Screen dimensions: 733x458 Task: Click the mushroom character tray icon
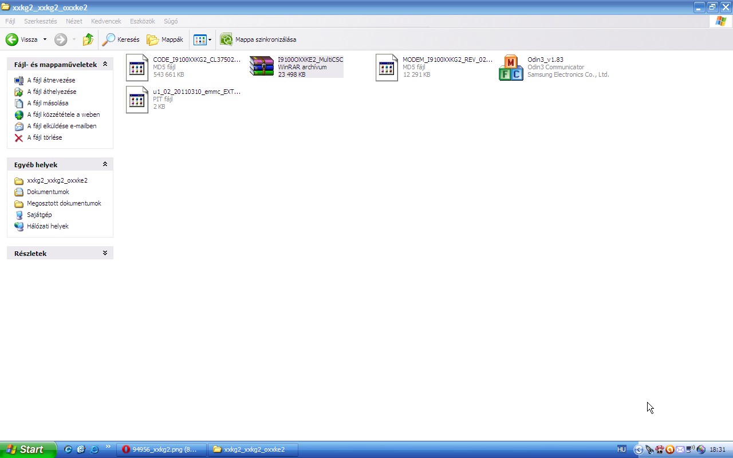(660, 449)
